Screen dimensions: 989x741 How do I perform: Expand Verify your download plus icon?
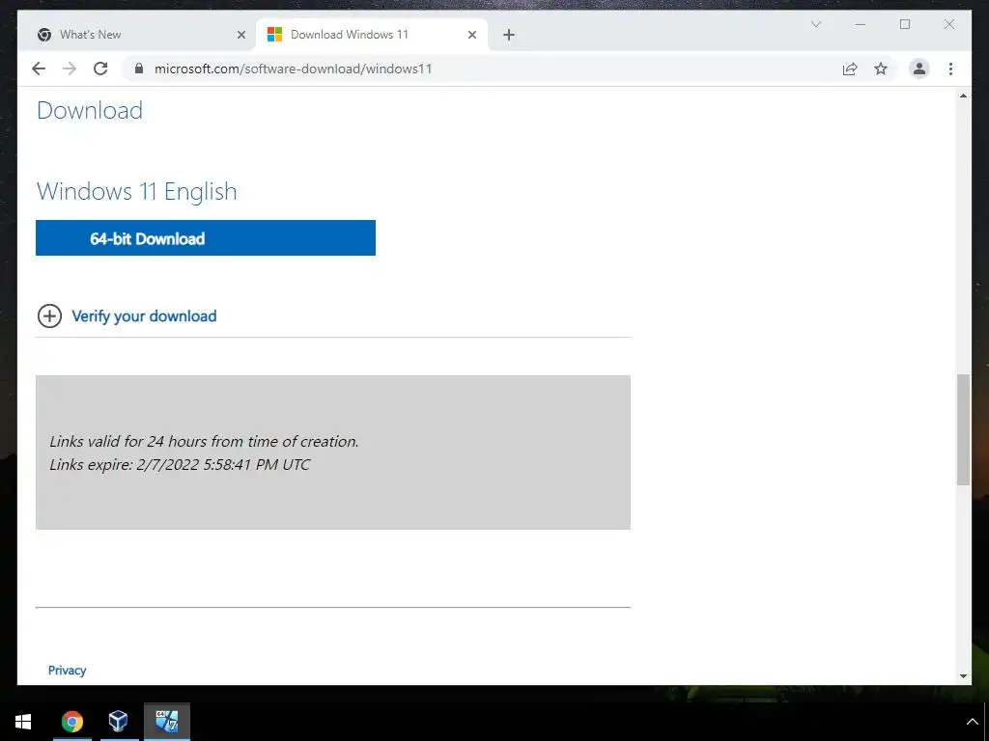pos(50,316)
